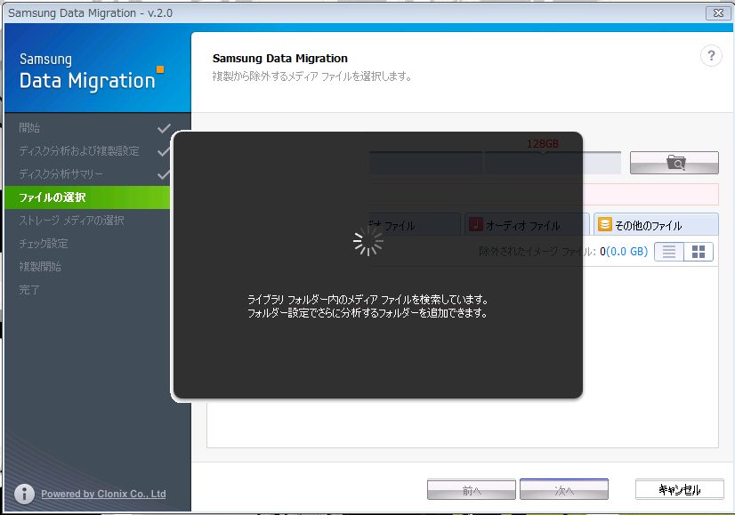This screenshot has height=515, width=735.
Task: Select ストレージ メディアの選択 step
Action: click(71, 221)
